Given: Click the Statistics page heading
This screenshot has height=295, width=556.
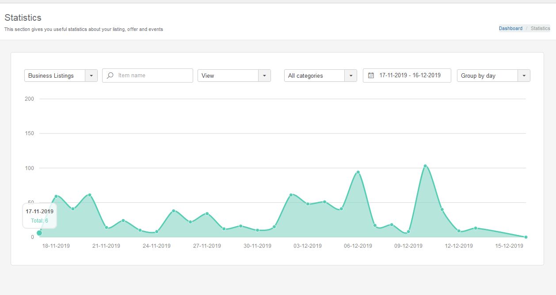Looking at the screenshot, I should coord(23,18).
